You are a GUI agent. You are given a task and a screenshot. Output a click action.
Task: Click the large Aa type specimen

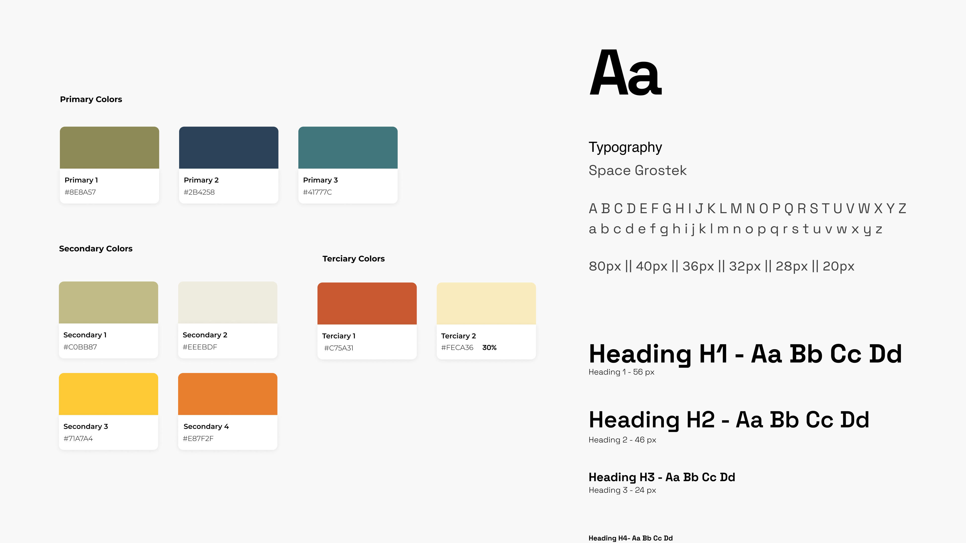(625, 73)
